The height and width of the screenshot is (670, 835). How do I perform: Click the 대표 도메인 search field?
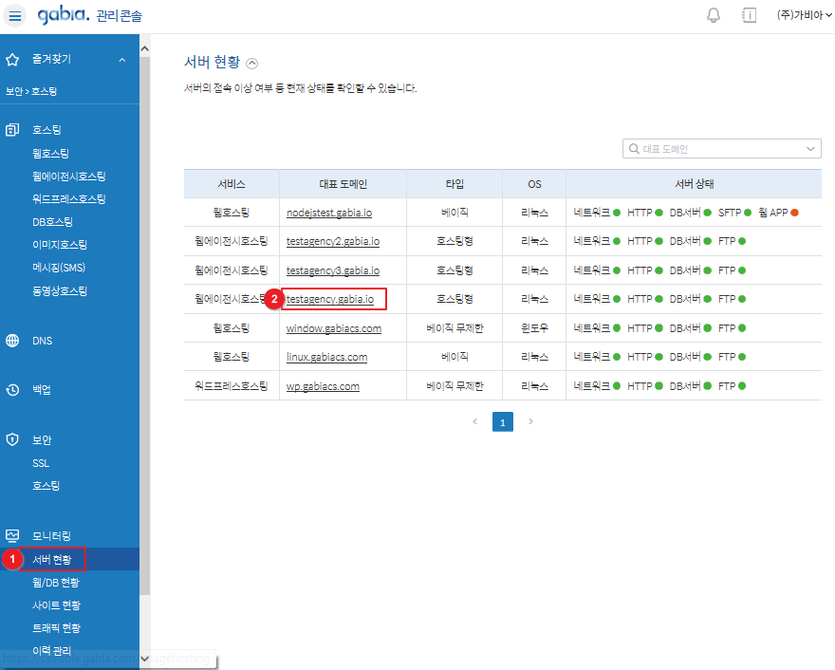[x=721, y=149]
